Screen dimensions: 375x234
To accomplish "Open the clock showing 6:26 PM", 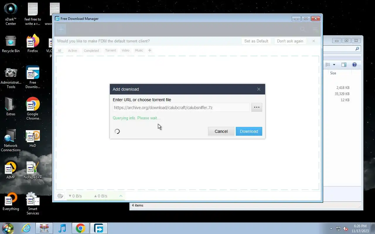I will (360, 228).
